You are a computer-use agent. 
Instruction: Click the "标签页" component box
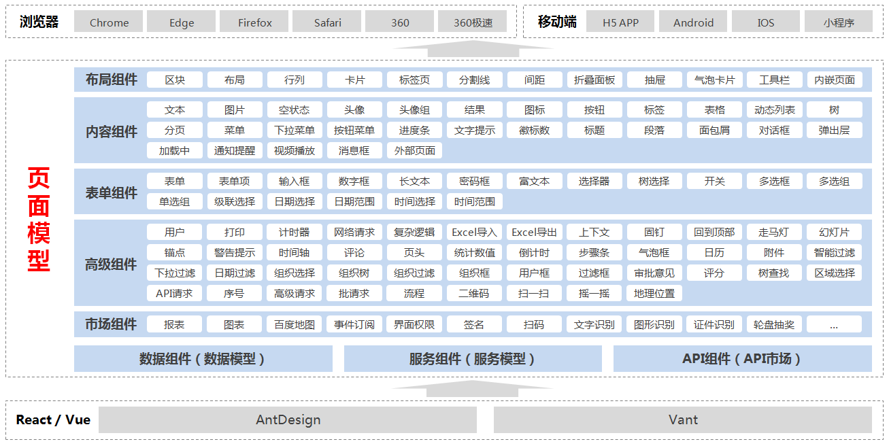414,80
